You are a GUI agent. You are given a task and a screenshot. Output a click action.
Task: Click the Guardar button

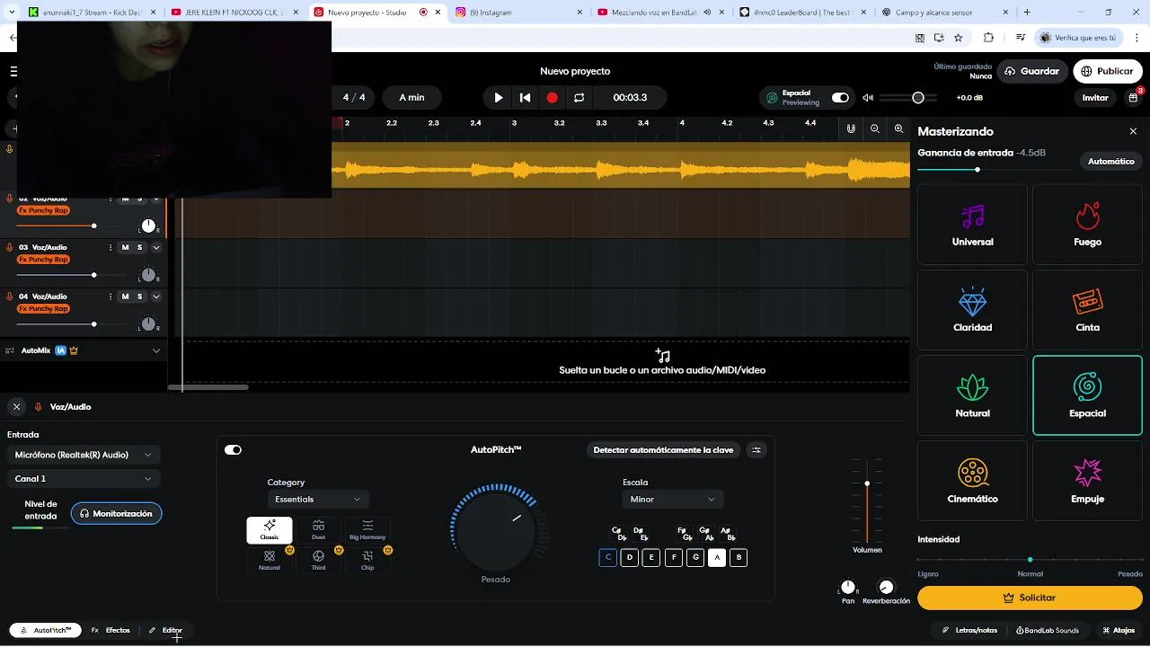(x=1032, y=72)
